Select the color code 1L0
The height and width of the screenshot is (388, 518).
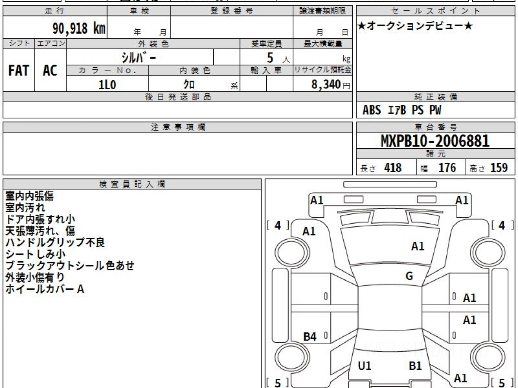(107, 84)
